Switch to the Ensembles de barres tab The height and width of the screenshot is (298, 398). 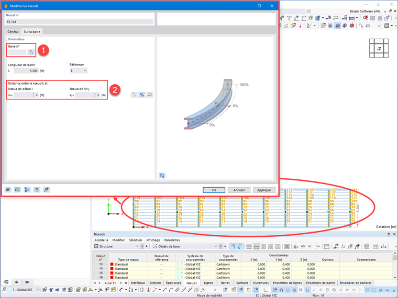[x=320, y=283]
